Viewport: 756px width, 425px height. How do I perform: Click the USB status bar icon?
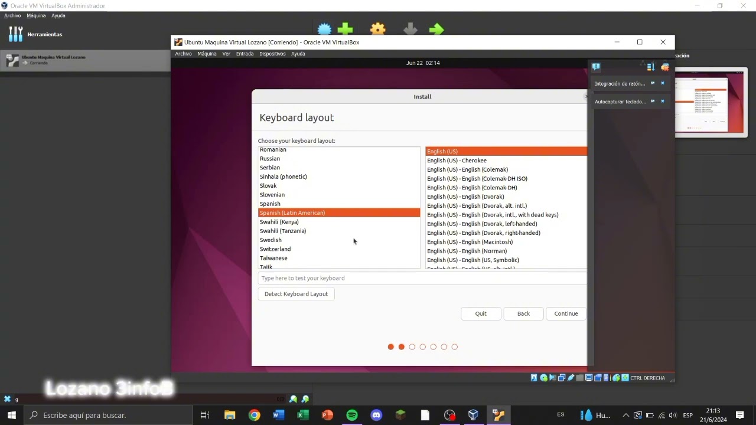[571, 378]
